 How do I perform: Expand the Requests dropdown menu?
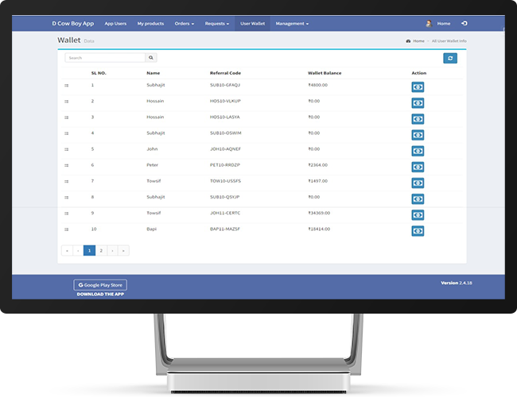click(x=217, y=24)
